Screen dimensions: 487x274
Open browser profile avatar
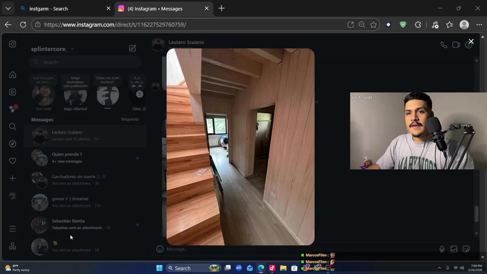(464, 25)
